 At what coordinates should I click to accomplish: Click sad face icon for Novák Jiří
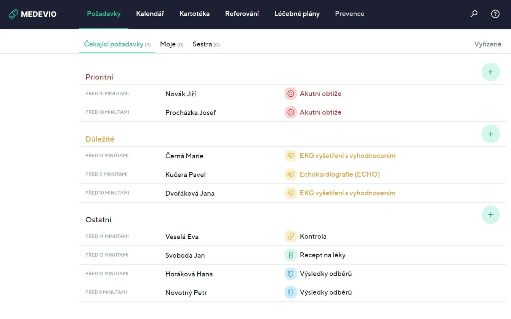(x=290, y=94)
